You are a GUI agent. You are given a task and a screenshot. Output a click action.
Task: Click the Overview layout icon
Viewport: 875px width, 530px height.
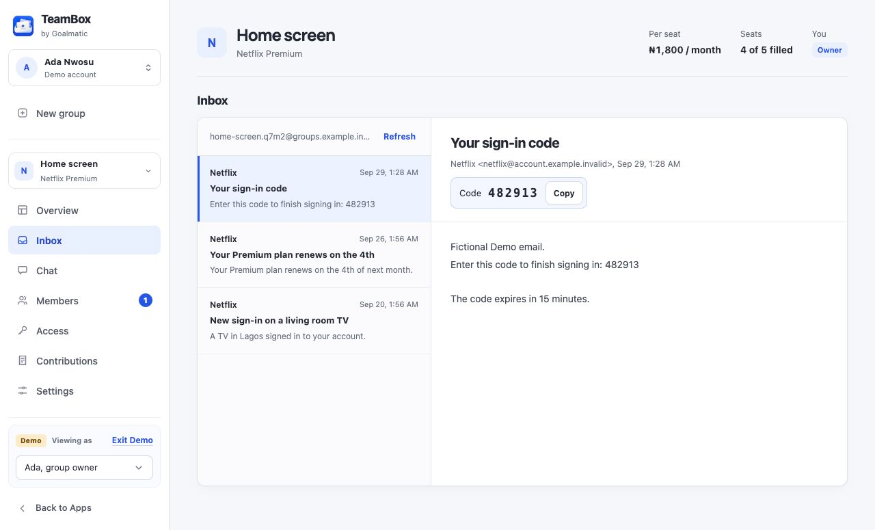(23, 210)
